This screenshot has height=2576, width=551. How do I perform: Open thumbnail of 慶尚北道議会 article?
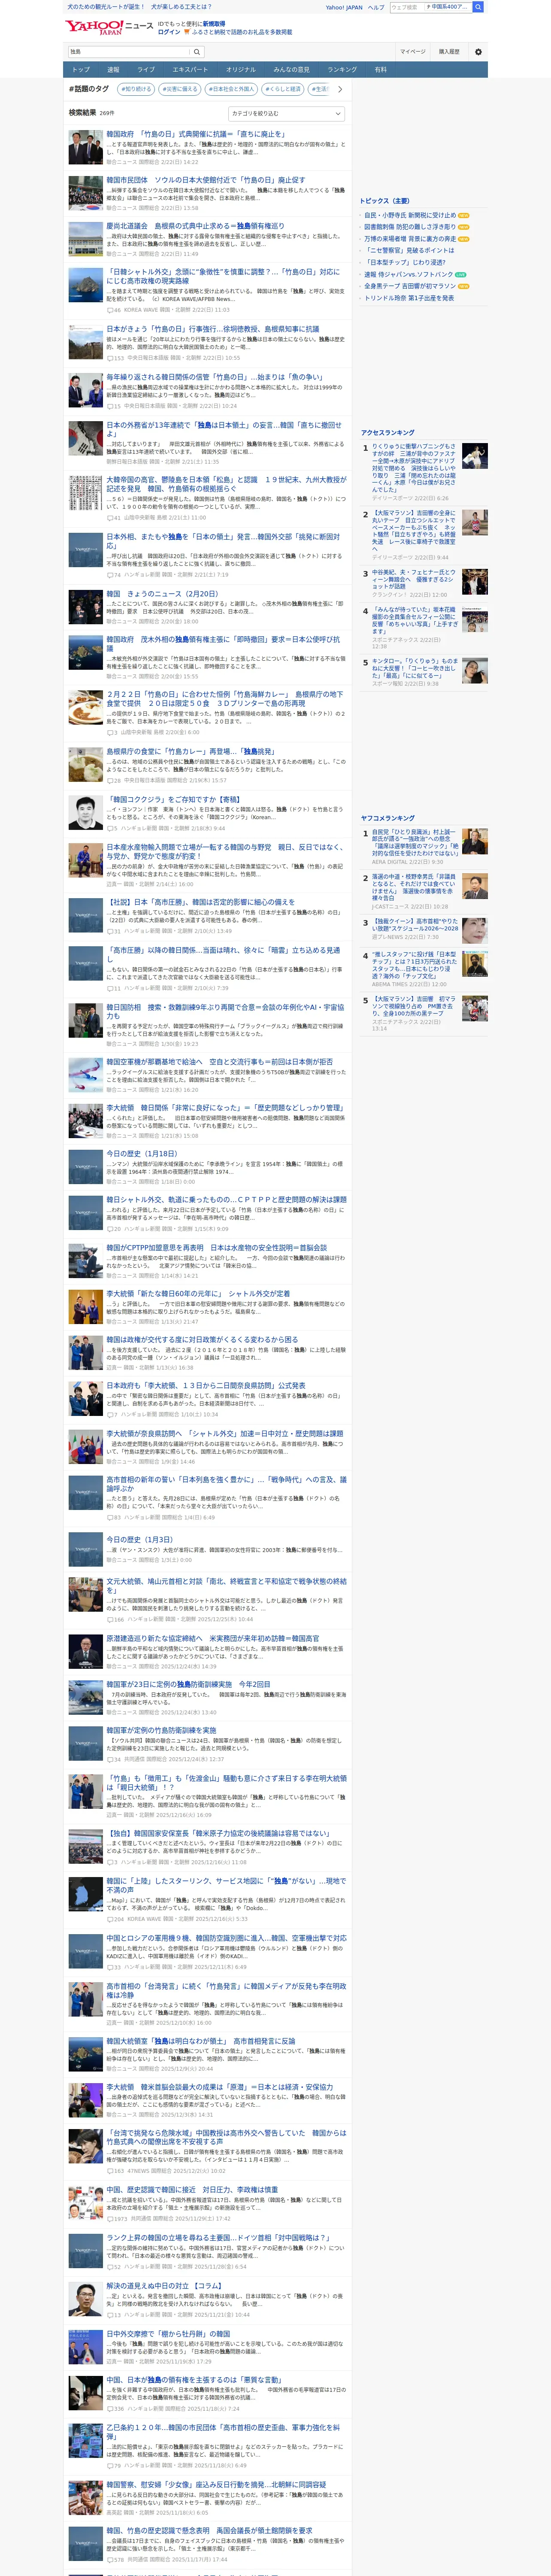coord(85,240)
